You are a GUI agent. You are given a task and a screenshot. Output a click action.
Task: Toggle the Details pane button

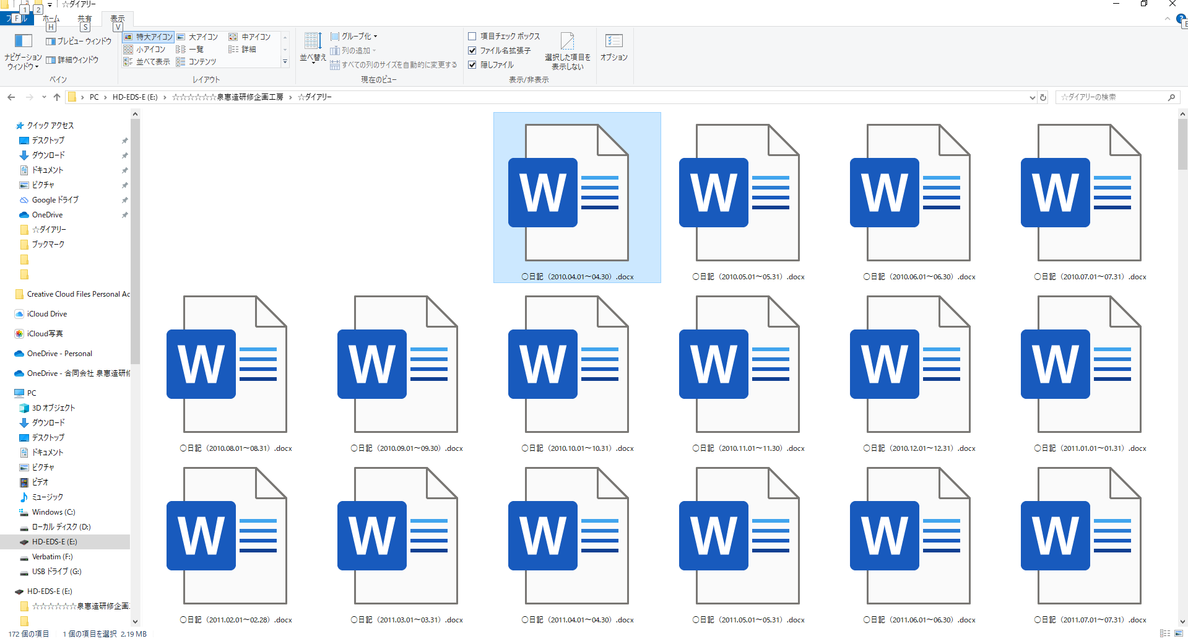[x=72, y=60]
